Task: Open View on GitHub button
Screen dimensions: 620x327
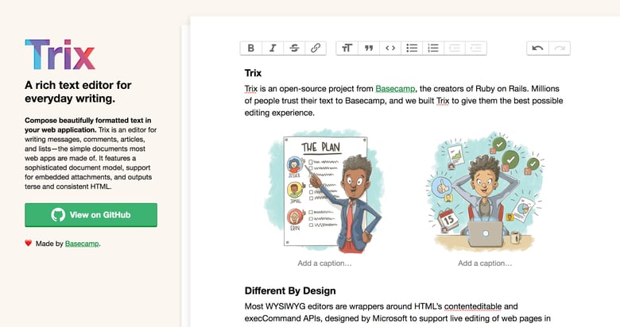Action: pyautogui.click(x=91, y=215)
